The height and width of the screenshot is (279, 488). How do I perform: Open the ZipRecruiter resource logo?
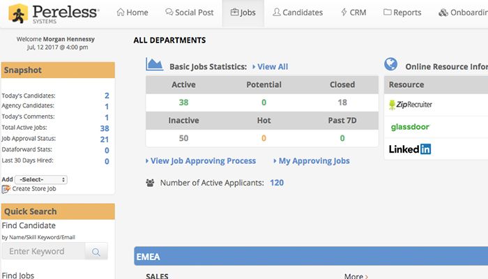[410, 105]
